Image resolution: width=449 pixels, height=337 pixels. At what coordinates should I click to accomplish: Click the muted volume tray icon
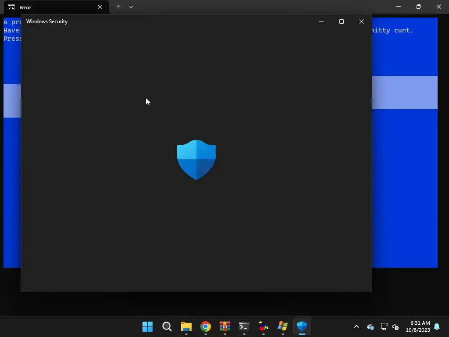[396, 326]
